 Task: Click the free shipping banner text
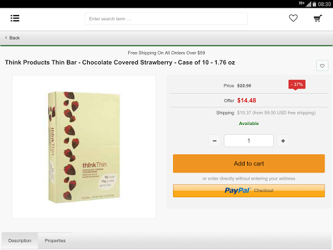[x=166, y=53]
